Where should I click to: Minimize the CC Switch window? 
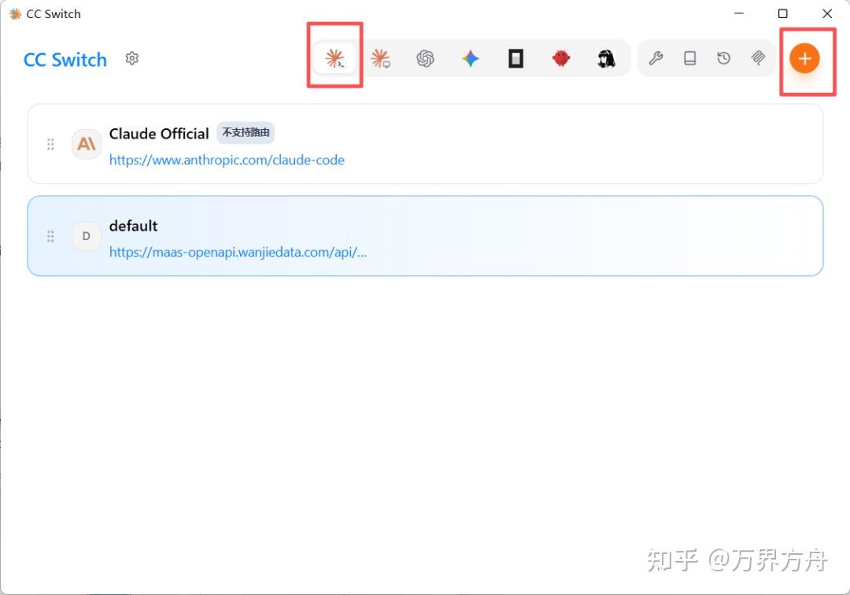739,13
